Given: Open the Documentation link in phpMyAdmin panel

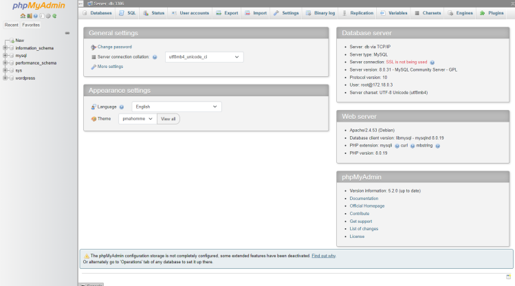Looking at the screenshot, I should [x=364, y=198].
